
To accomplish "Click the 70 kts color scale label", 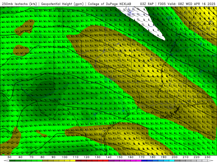I will tap(31, 157).
